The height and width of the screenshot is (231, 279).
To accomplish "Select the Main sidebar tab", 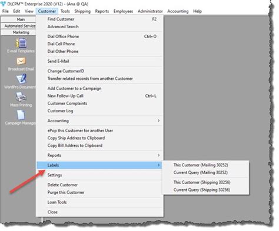I will pos(19,19).
